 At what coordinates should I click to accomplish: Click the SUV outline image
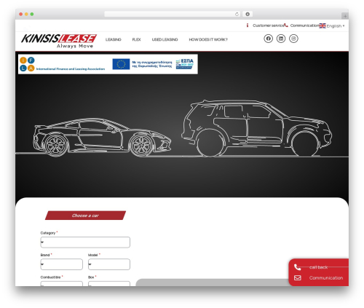point(257,128)
